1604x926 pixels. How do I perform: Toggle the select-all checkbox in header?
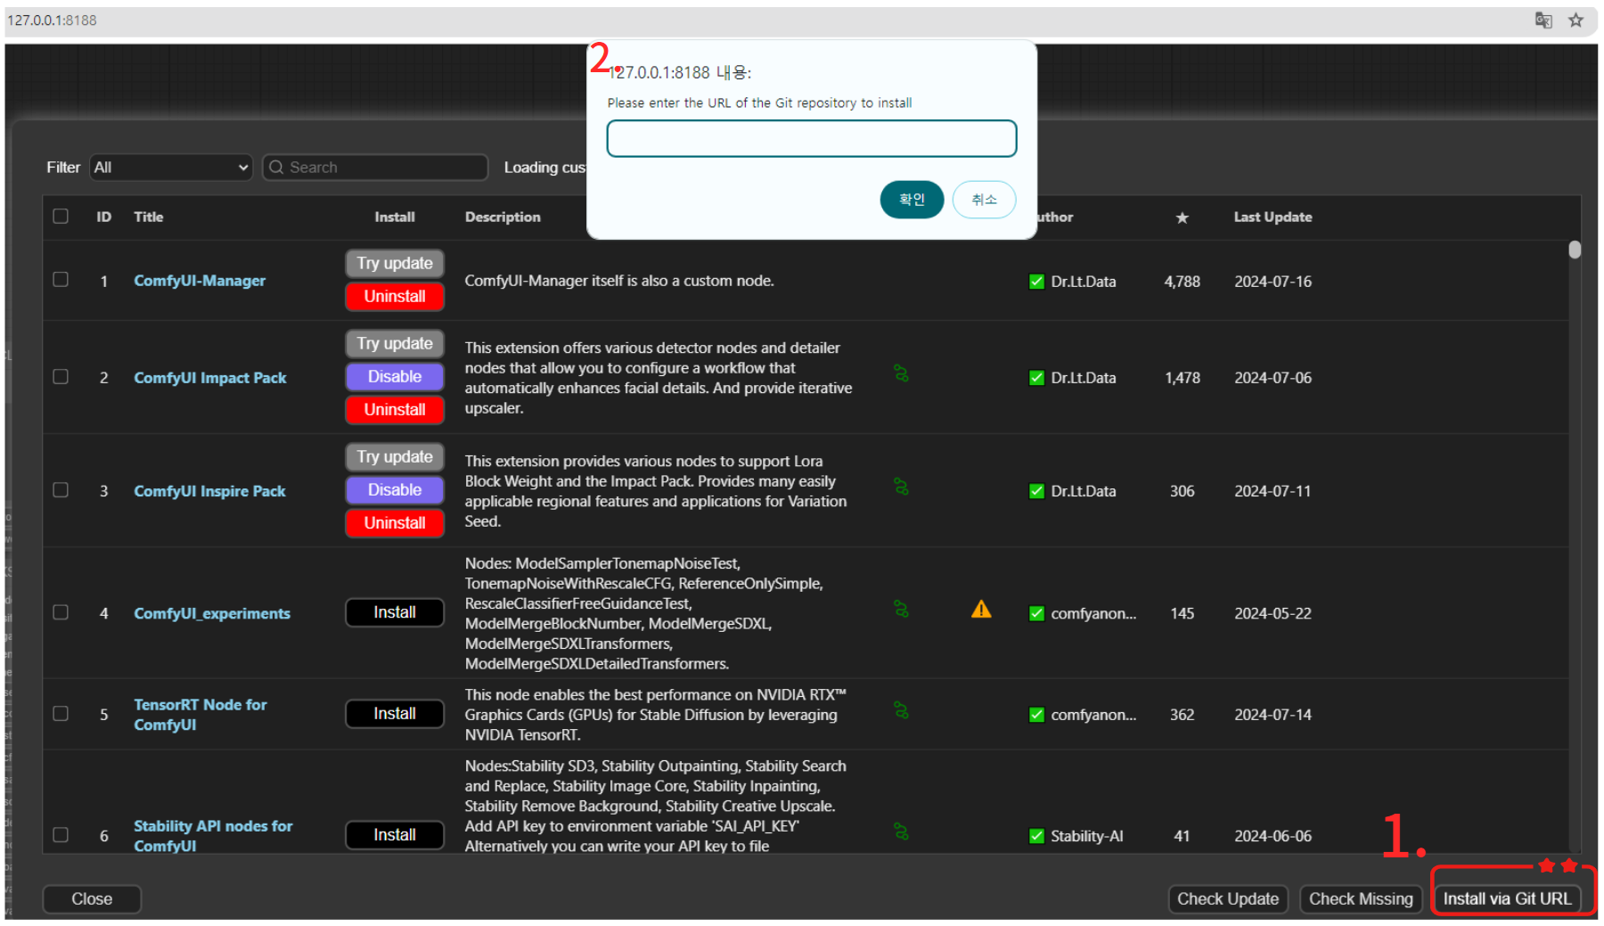[61, 216]
